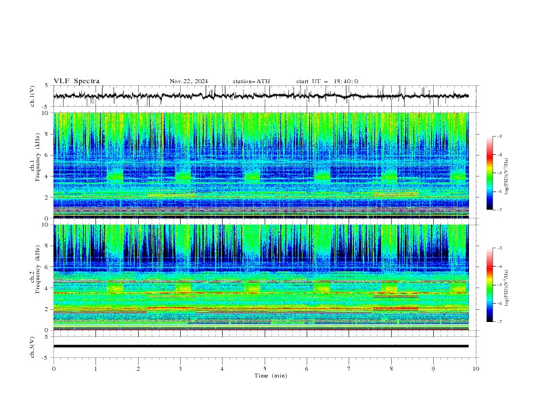Viewport: 536px width, 414px height.
Task: Click time axis tick label "3"
Action: tap(180, 369)
